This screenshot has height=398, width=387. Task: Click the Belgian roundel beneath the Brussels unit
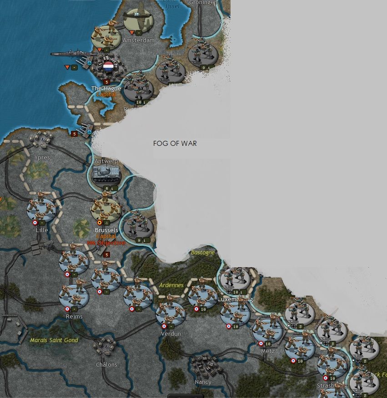pyautogui.click(x=100, y=223)
